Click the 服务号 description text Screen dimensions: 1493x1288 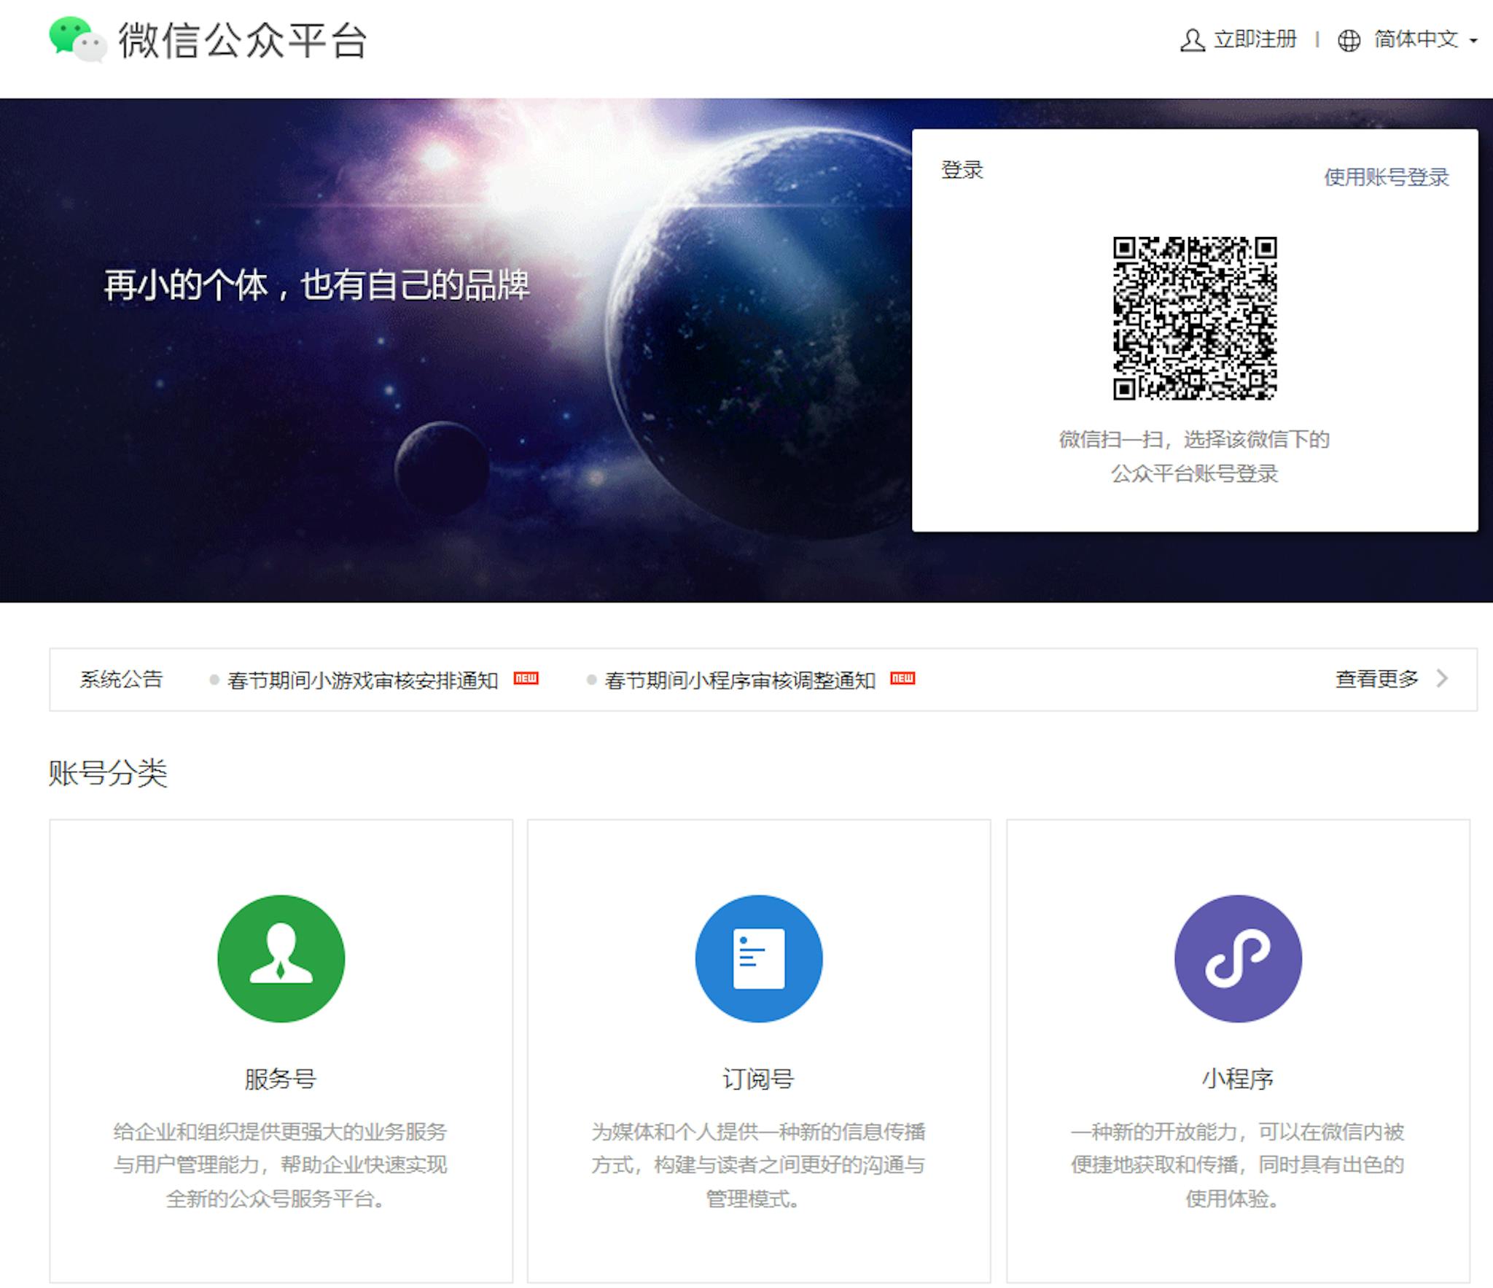tap(280, 1165)
